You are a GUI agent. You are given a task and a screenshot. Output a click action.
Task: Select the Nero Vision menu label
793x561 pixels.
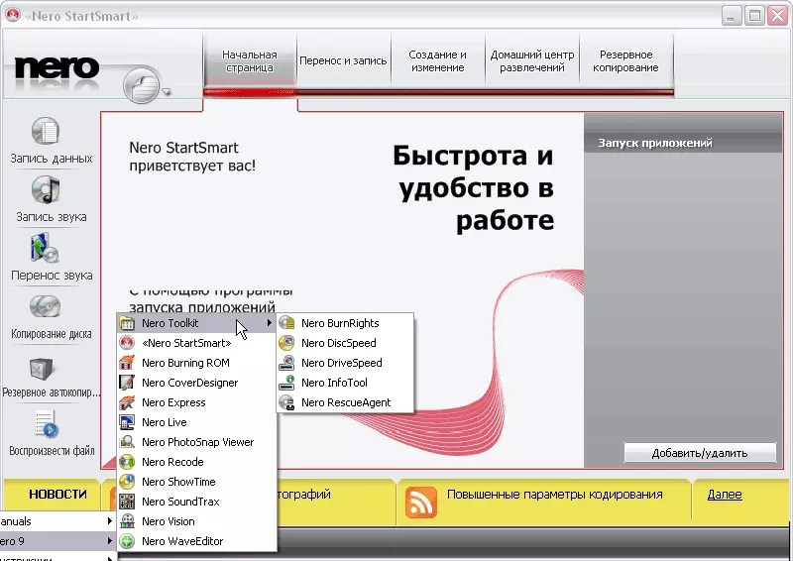pyautogui.click(x=168, y=521)
